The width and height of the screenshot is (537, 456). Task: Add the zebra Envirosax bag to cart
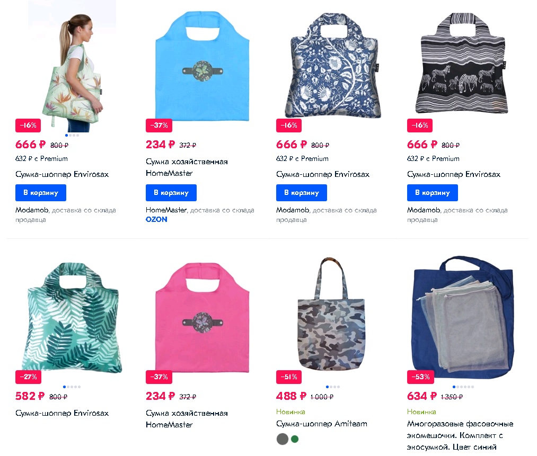(x=432, y=193)
